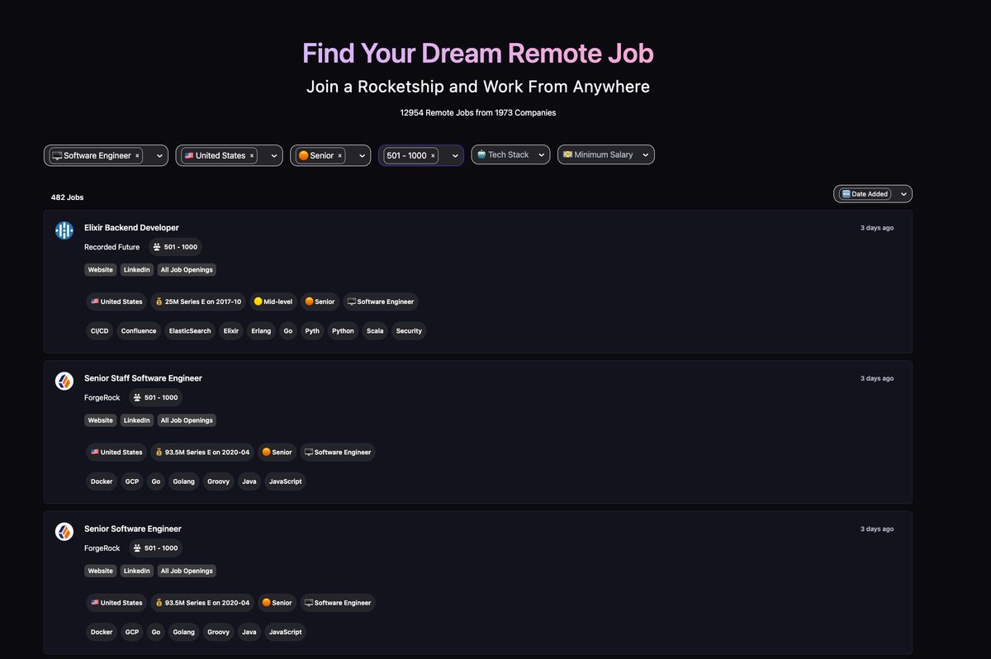
Task: Open the Minimum Salary dropdown
Action: pos(605,154)
